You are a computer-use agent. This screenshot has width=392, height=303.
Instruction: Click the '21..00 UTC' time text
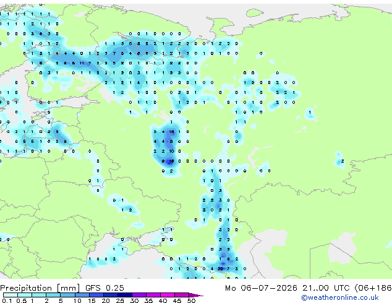[326, 288]
